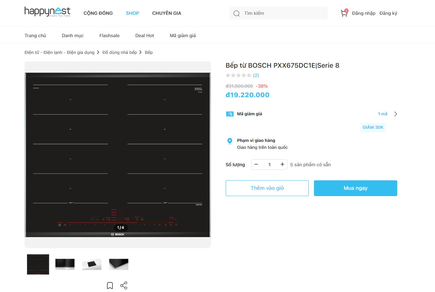Click the Thêm vào giỏ button
The image size is (435, 292).
click(x=267, y=188)
